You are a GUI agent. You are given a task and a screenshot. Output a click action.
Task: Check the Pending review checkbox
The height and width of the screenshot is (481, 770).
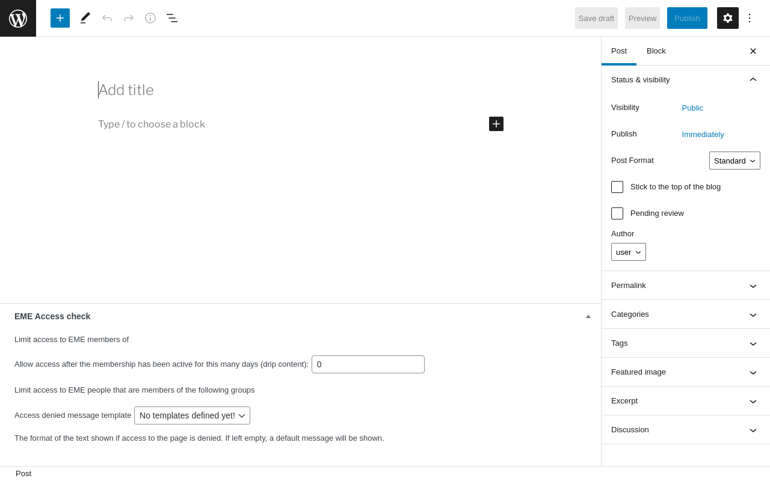617,213
